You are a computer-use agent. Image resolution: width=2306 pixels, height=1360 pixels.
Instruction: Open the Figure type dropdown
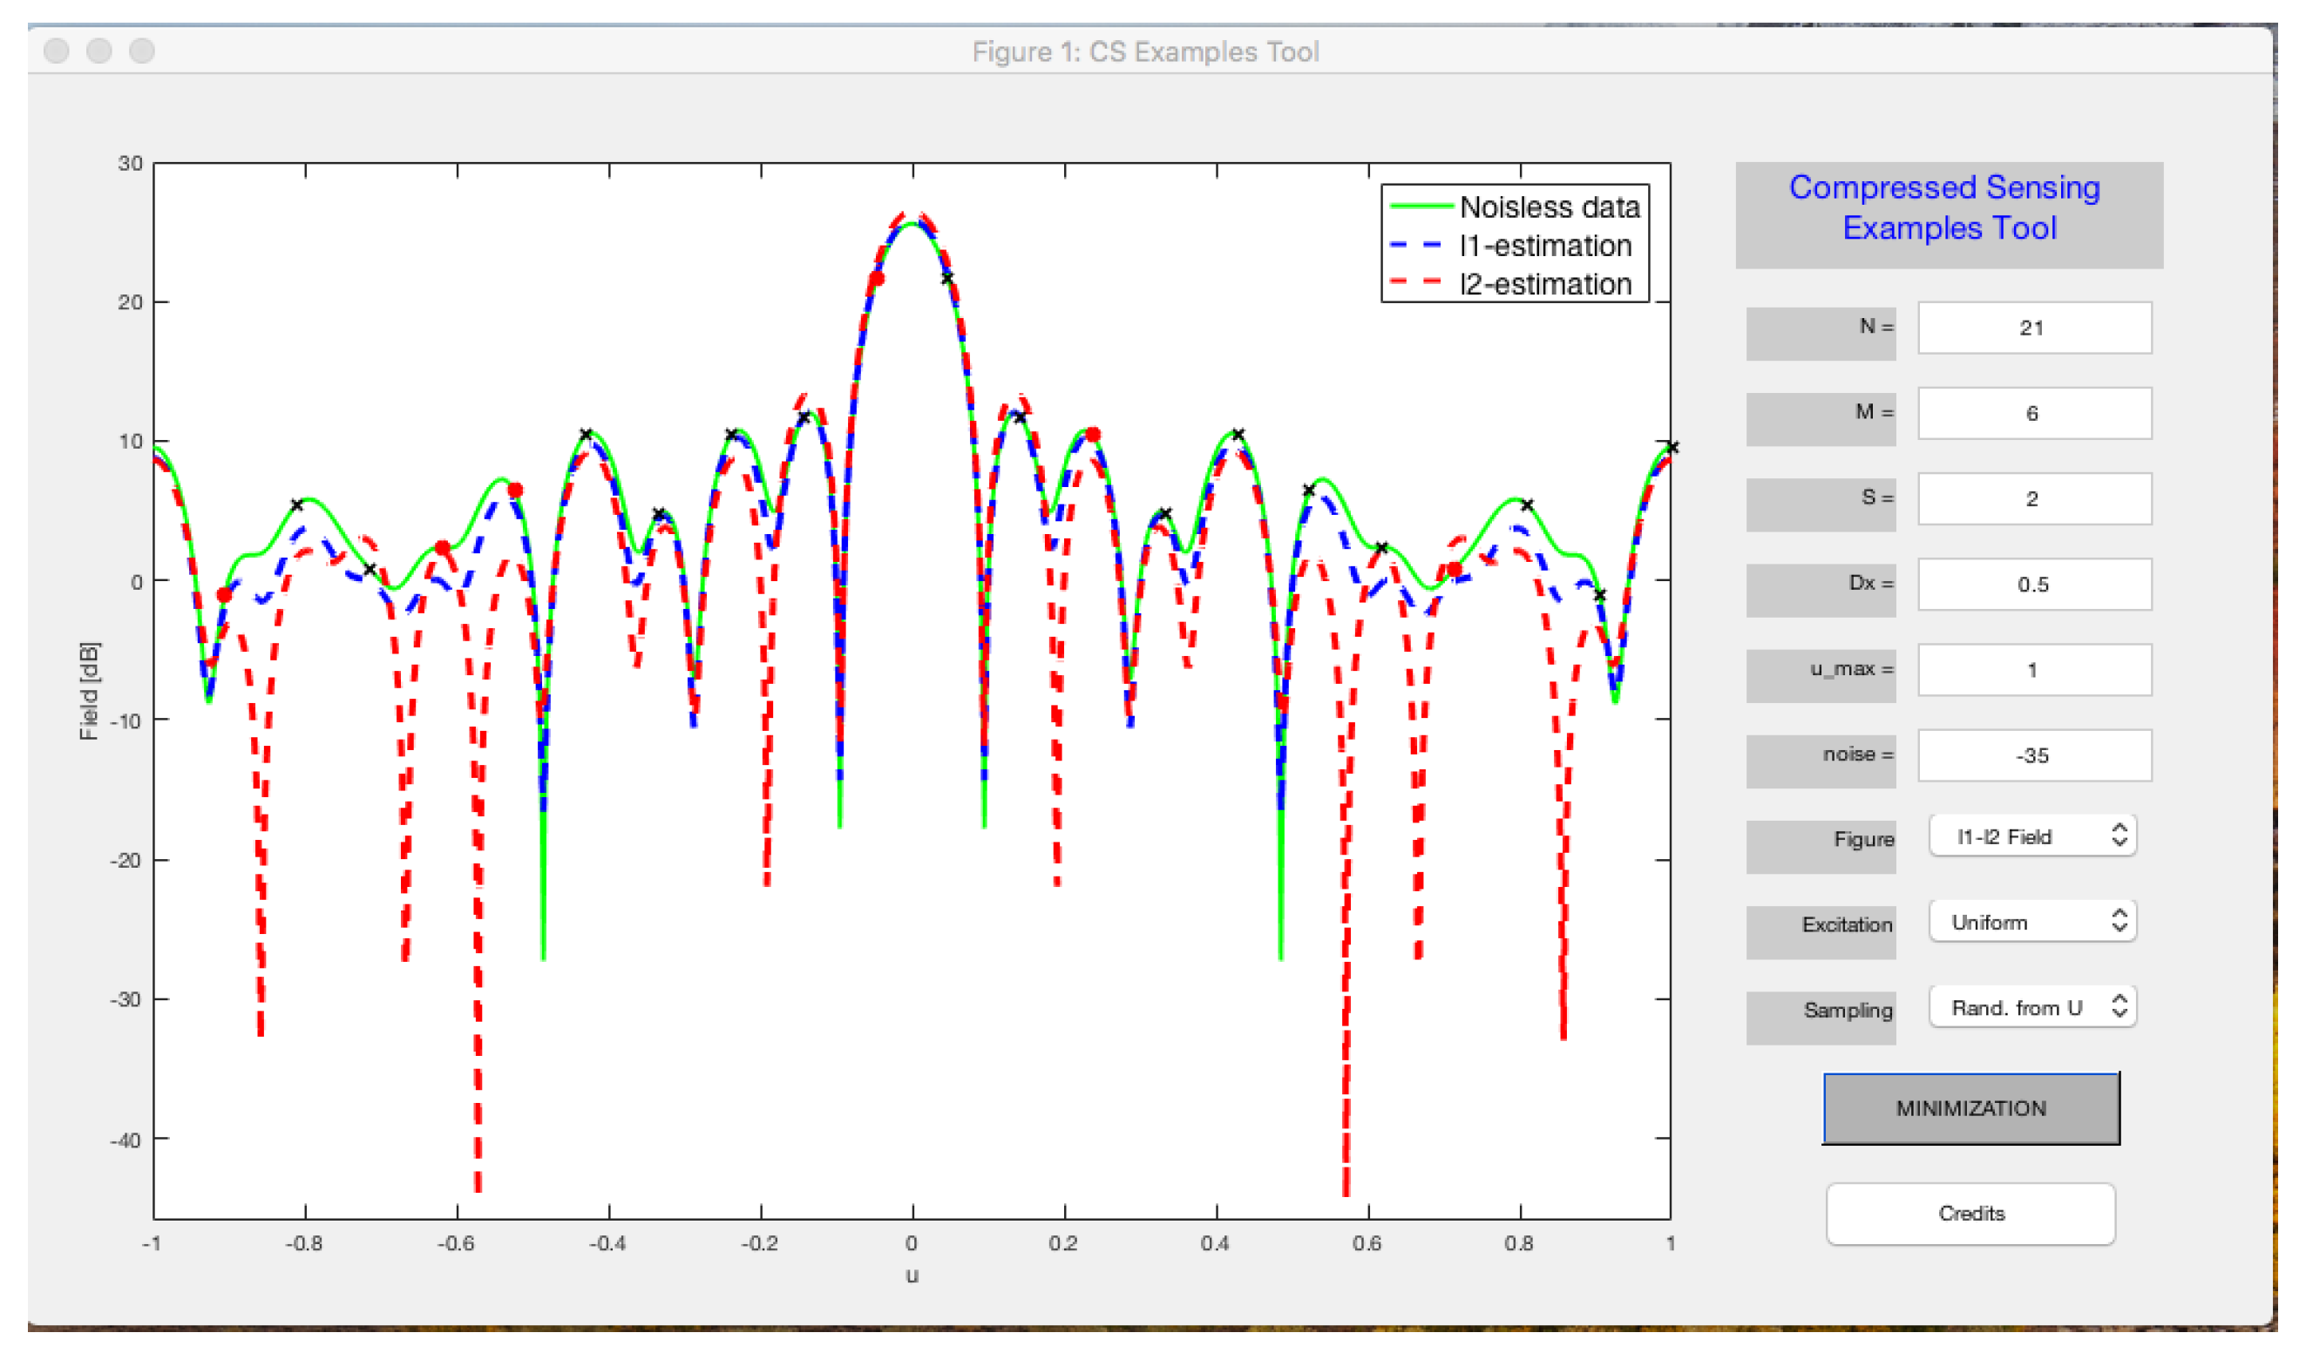pyautogui.click(x=2032, y=836)
